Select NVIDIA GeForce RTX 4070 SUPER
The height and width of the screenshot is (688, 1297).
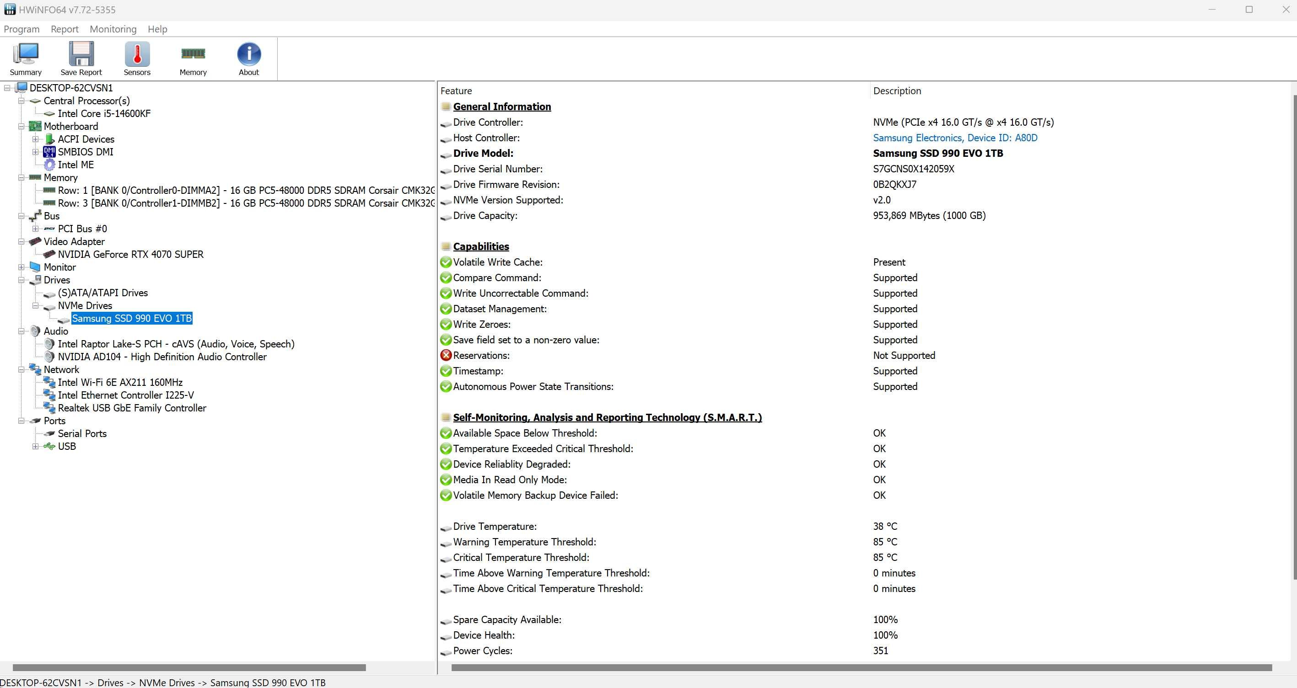[x=130, y=254]
